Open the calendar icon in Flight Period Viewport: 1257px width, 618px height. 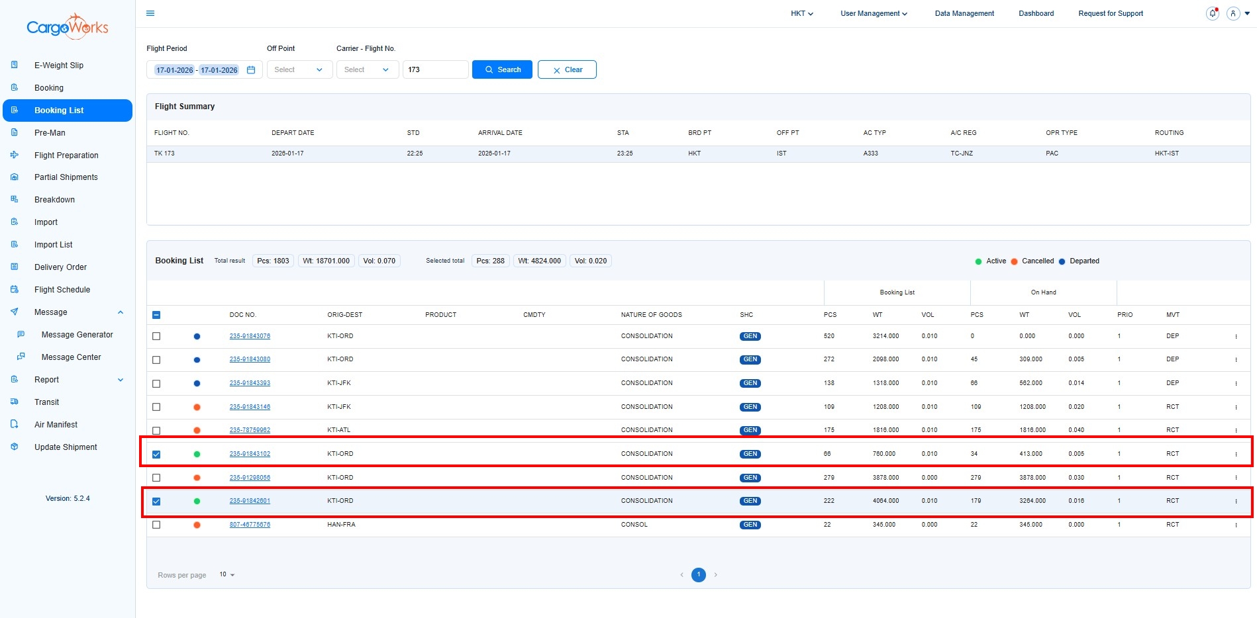(x=251, y=69)
